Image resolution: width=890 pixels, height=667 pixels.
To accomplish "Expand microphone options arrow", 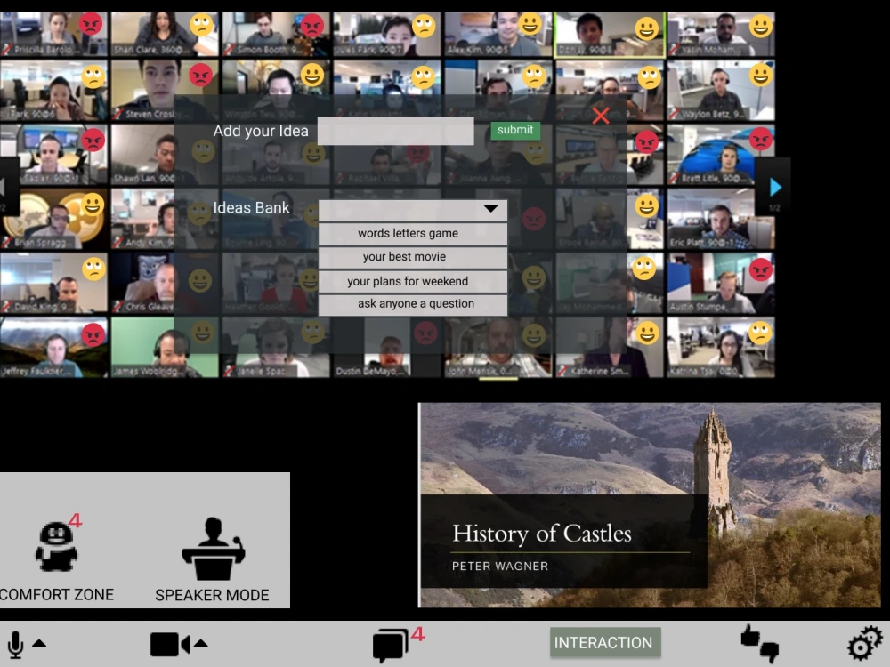I will pyautogui.click(x=39, y=643).
